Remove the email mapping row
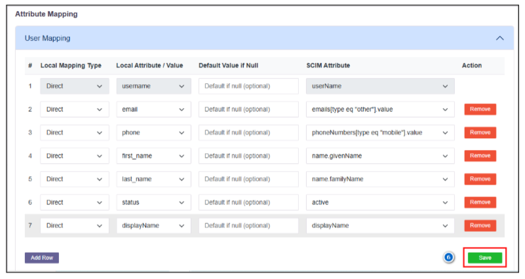 480,109
